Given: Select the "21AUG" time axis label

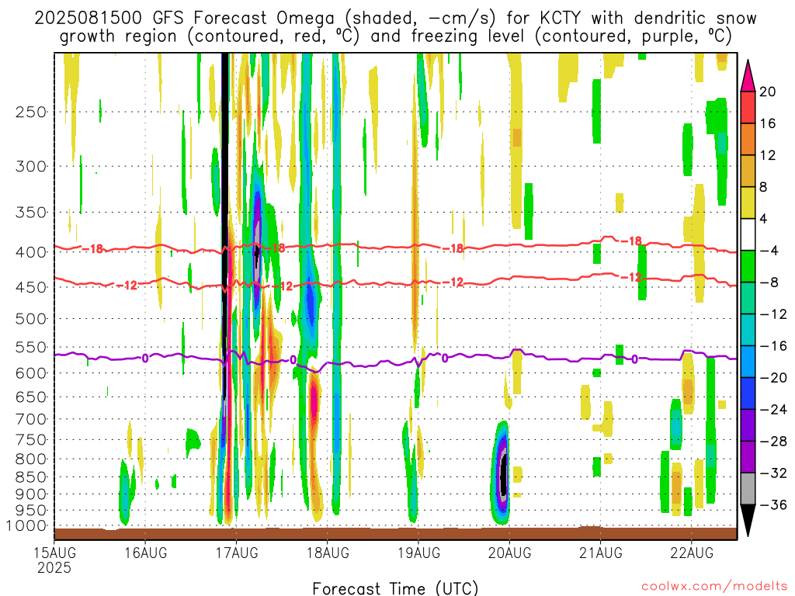Looking at the screenshot, I should pos(600,553).
